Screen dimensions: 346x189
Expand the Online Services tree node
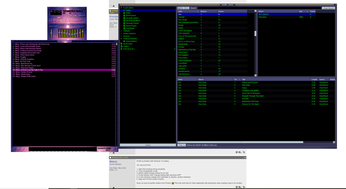click(x=121, y=33)
